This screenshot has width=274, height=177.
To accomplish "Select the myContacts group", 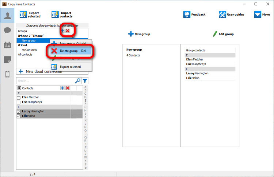I will [x=29, y=50].
